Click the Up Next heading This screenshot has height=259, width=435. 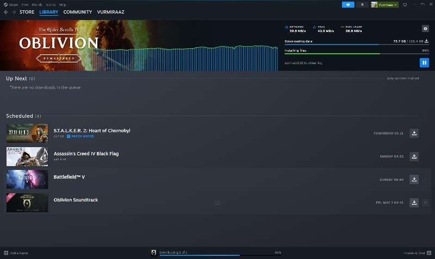coord(17,78)
